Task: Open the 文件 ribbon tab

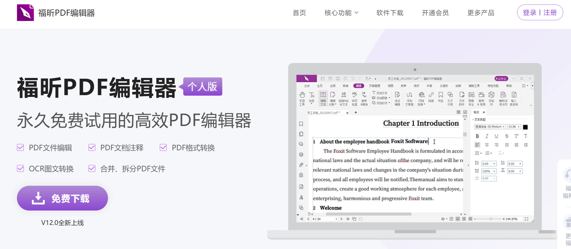Action: 307,86
